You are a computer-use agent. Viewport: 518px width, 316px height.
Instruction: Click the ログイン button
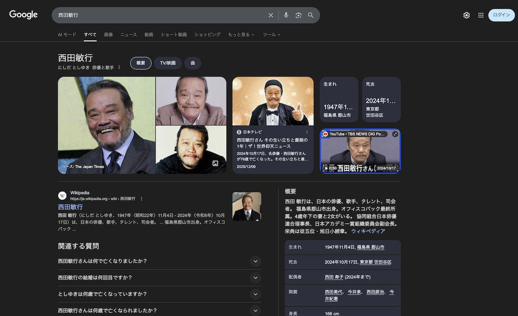tap(501, 15)
